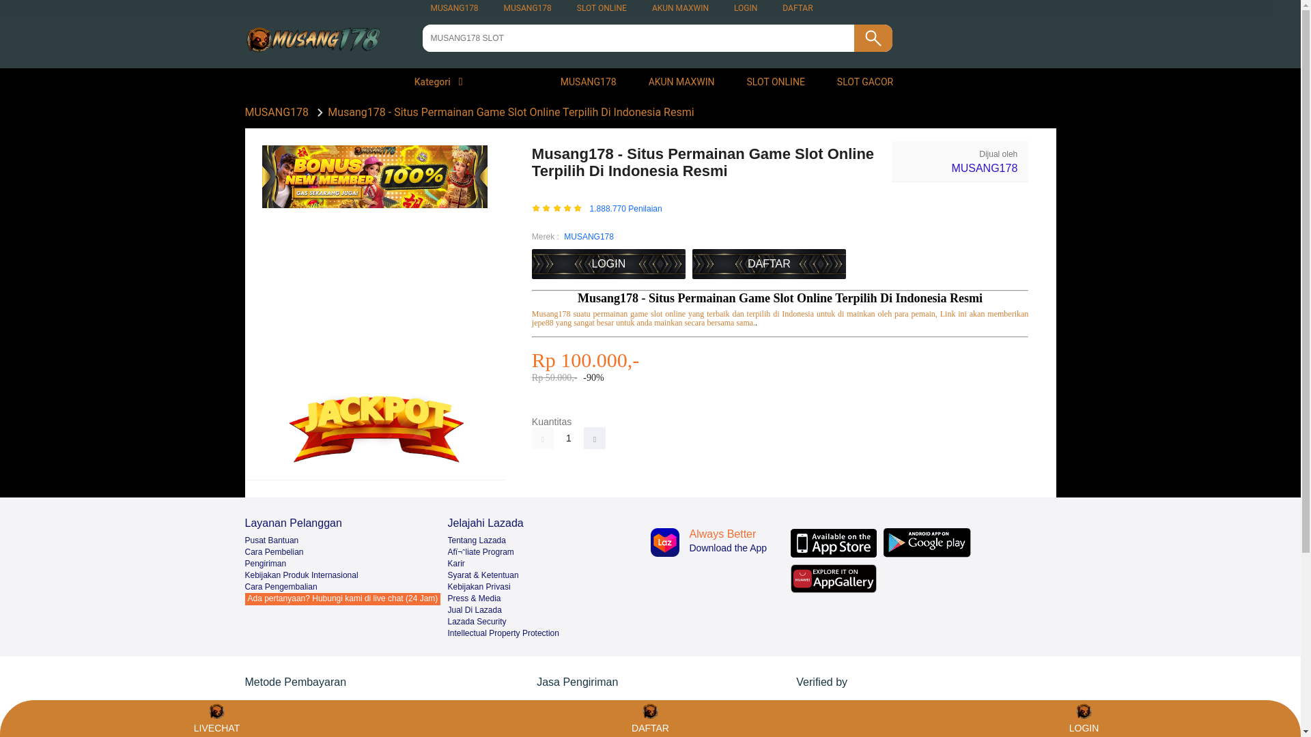
Task: Click AKUN MAXWIN link in top bar
Action: click(x=679, y=8)
